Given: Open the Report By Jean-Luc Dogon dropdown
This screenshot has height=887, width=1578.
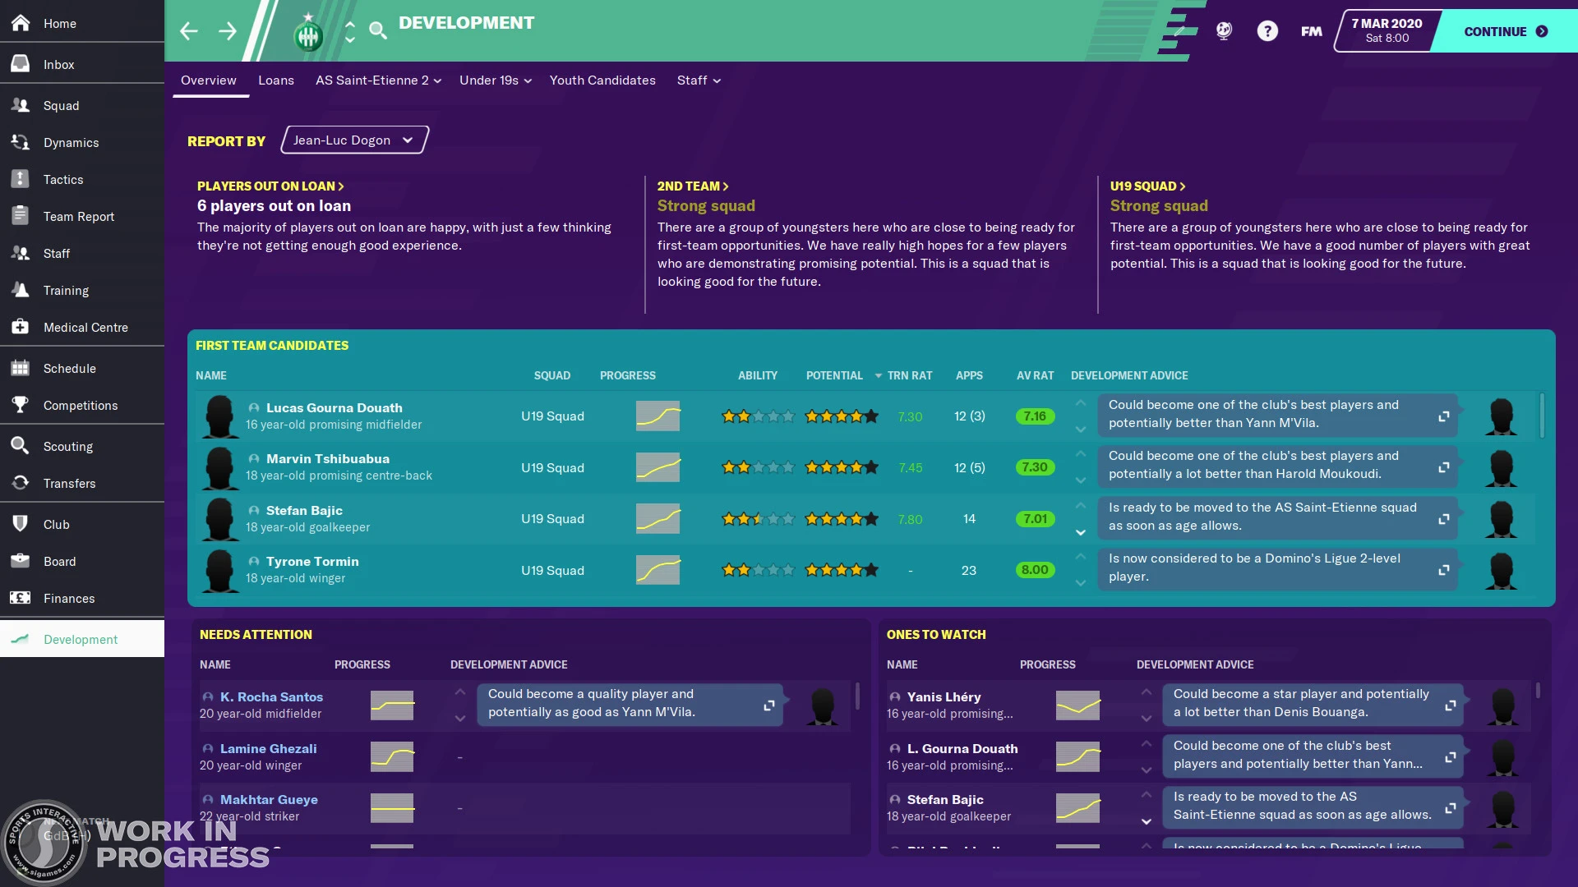Looking at the screenshot, I should pos(353,140).
